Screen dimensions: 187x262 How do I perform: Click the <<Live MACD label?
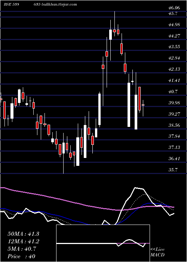point(157,252)
